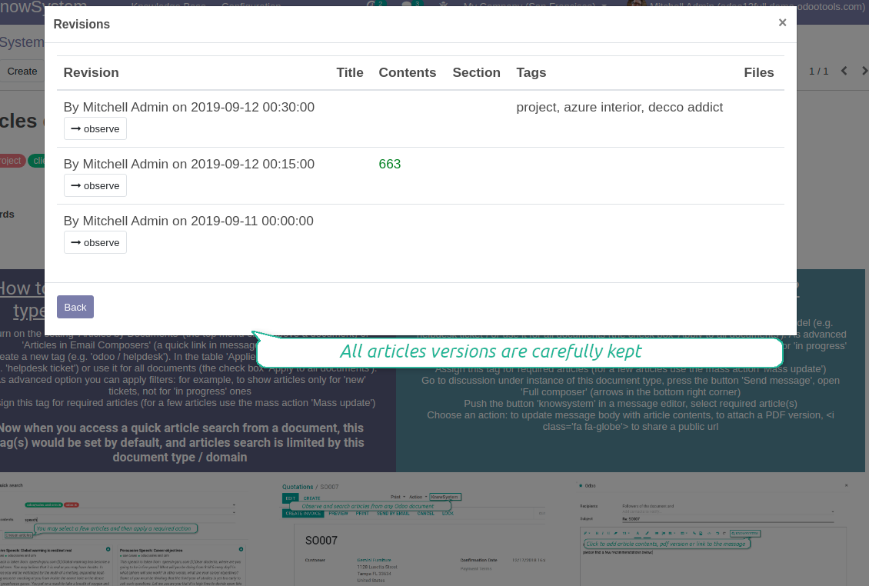Click the Create button behind the dialog

[22, 72]
